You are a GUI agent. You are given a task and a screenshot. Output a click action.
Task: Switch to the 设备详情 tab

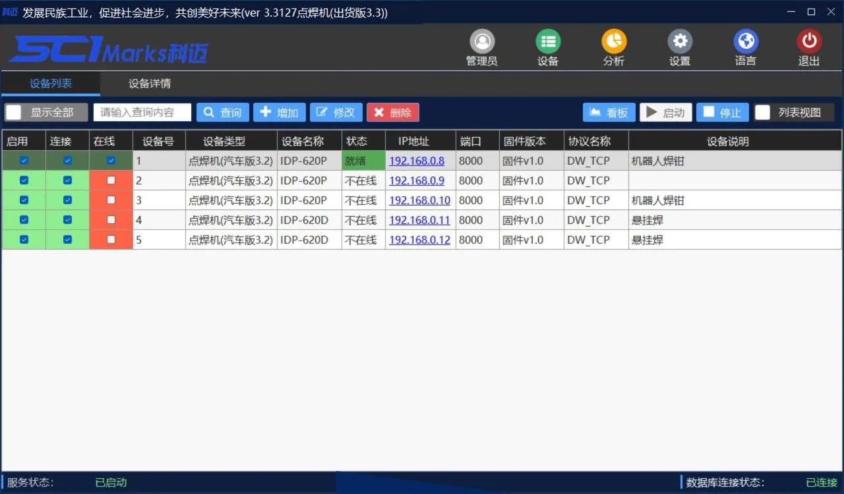[150, 84]
